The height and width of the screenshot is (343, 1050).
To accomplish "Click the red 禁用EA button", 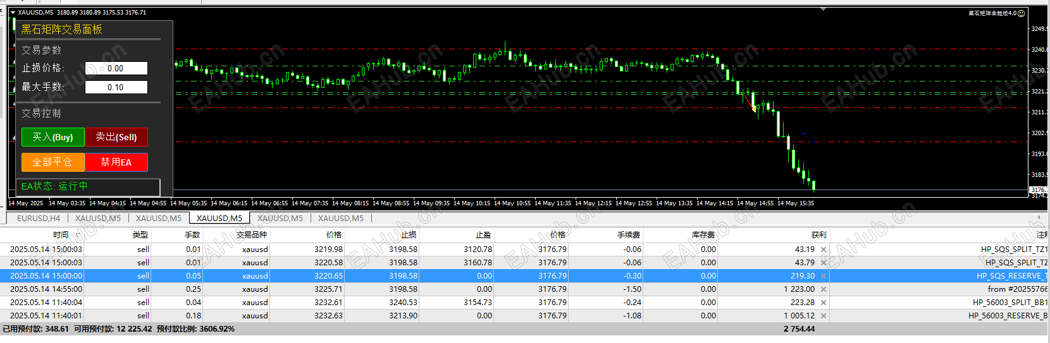I will 116,162.
